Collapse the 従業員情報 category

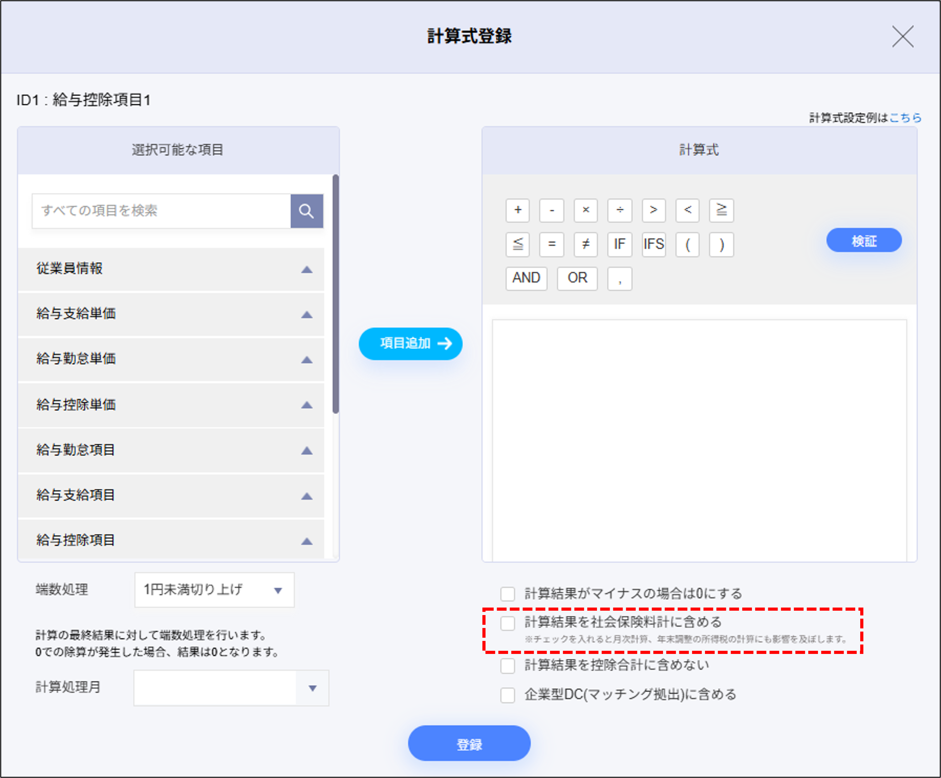click(x=307, y=269)
